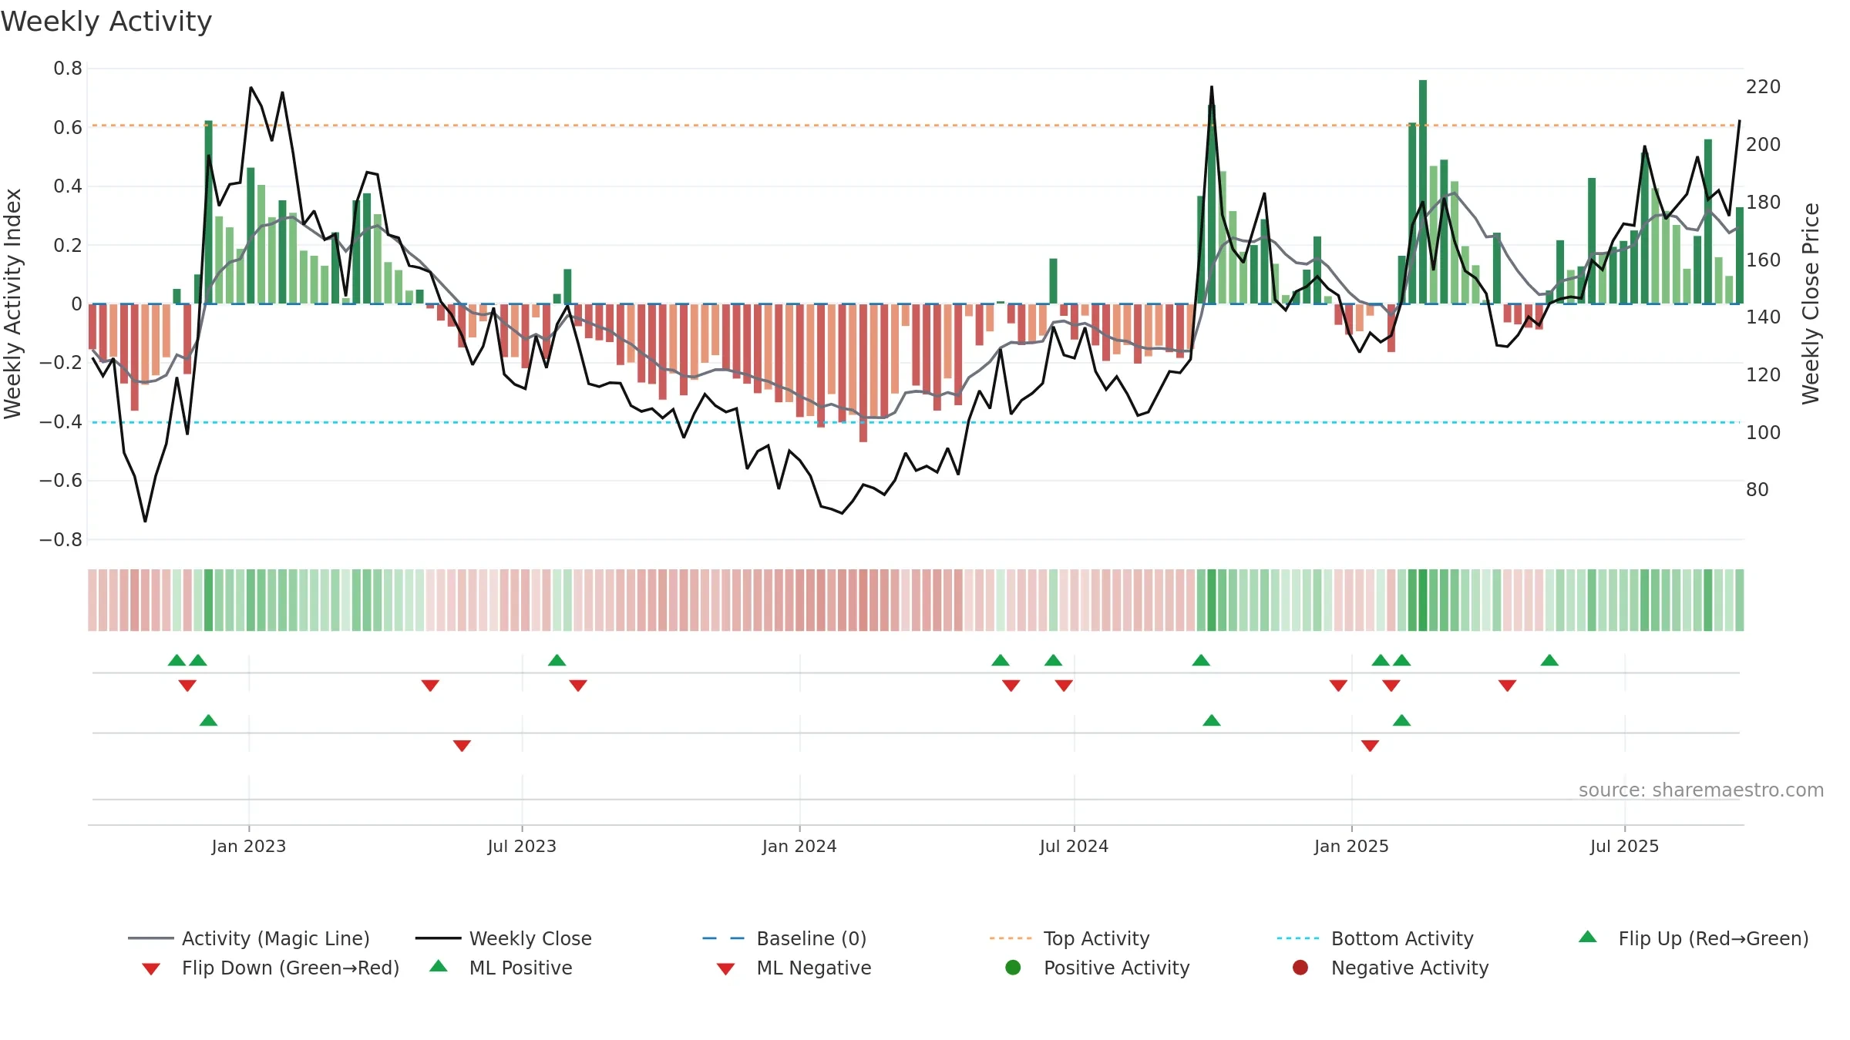Click the −0.8 left axis tick label
The height and width of the screenshot is (1040, 1850).
tap(61, 540)
